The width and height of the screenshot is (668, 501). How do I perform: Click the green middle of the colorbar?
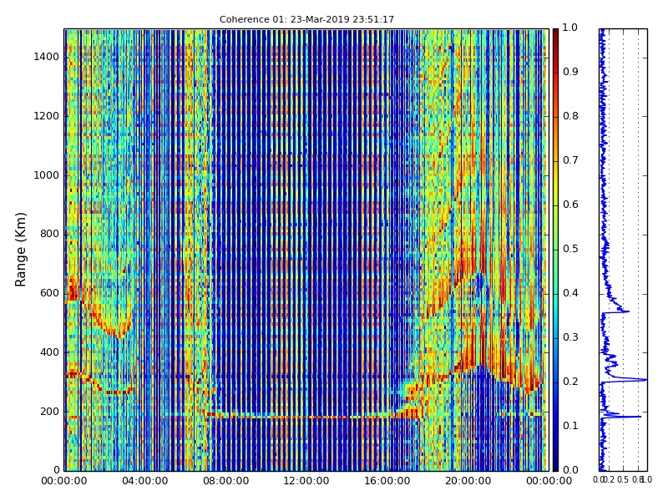pyautogui.click(x=555, y=250)
